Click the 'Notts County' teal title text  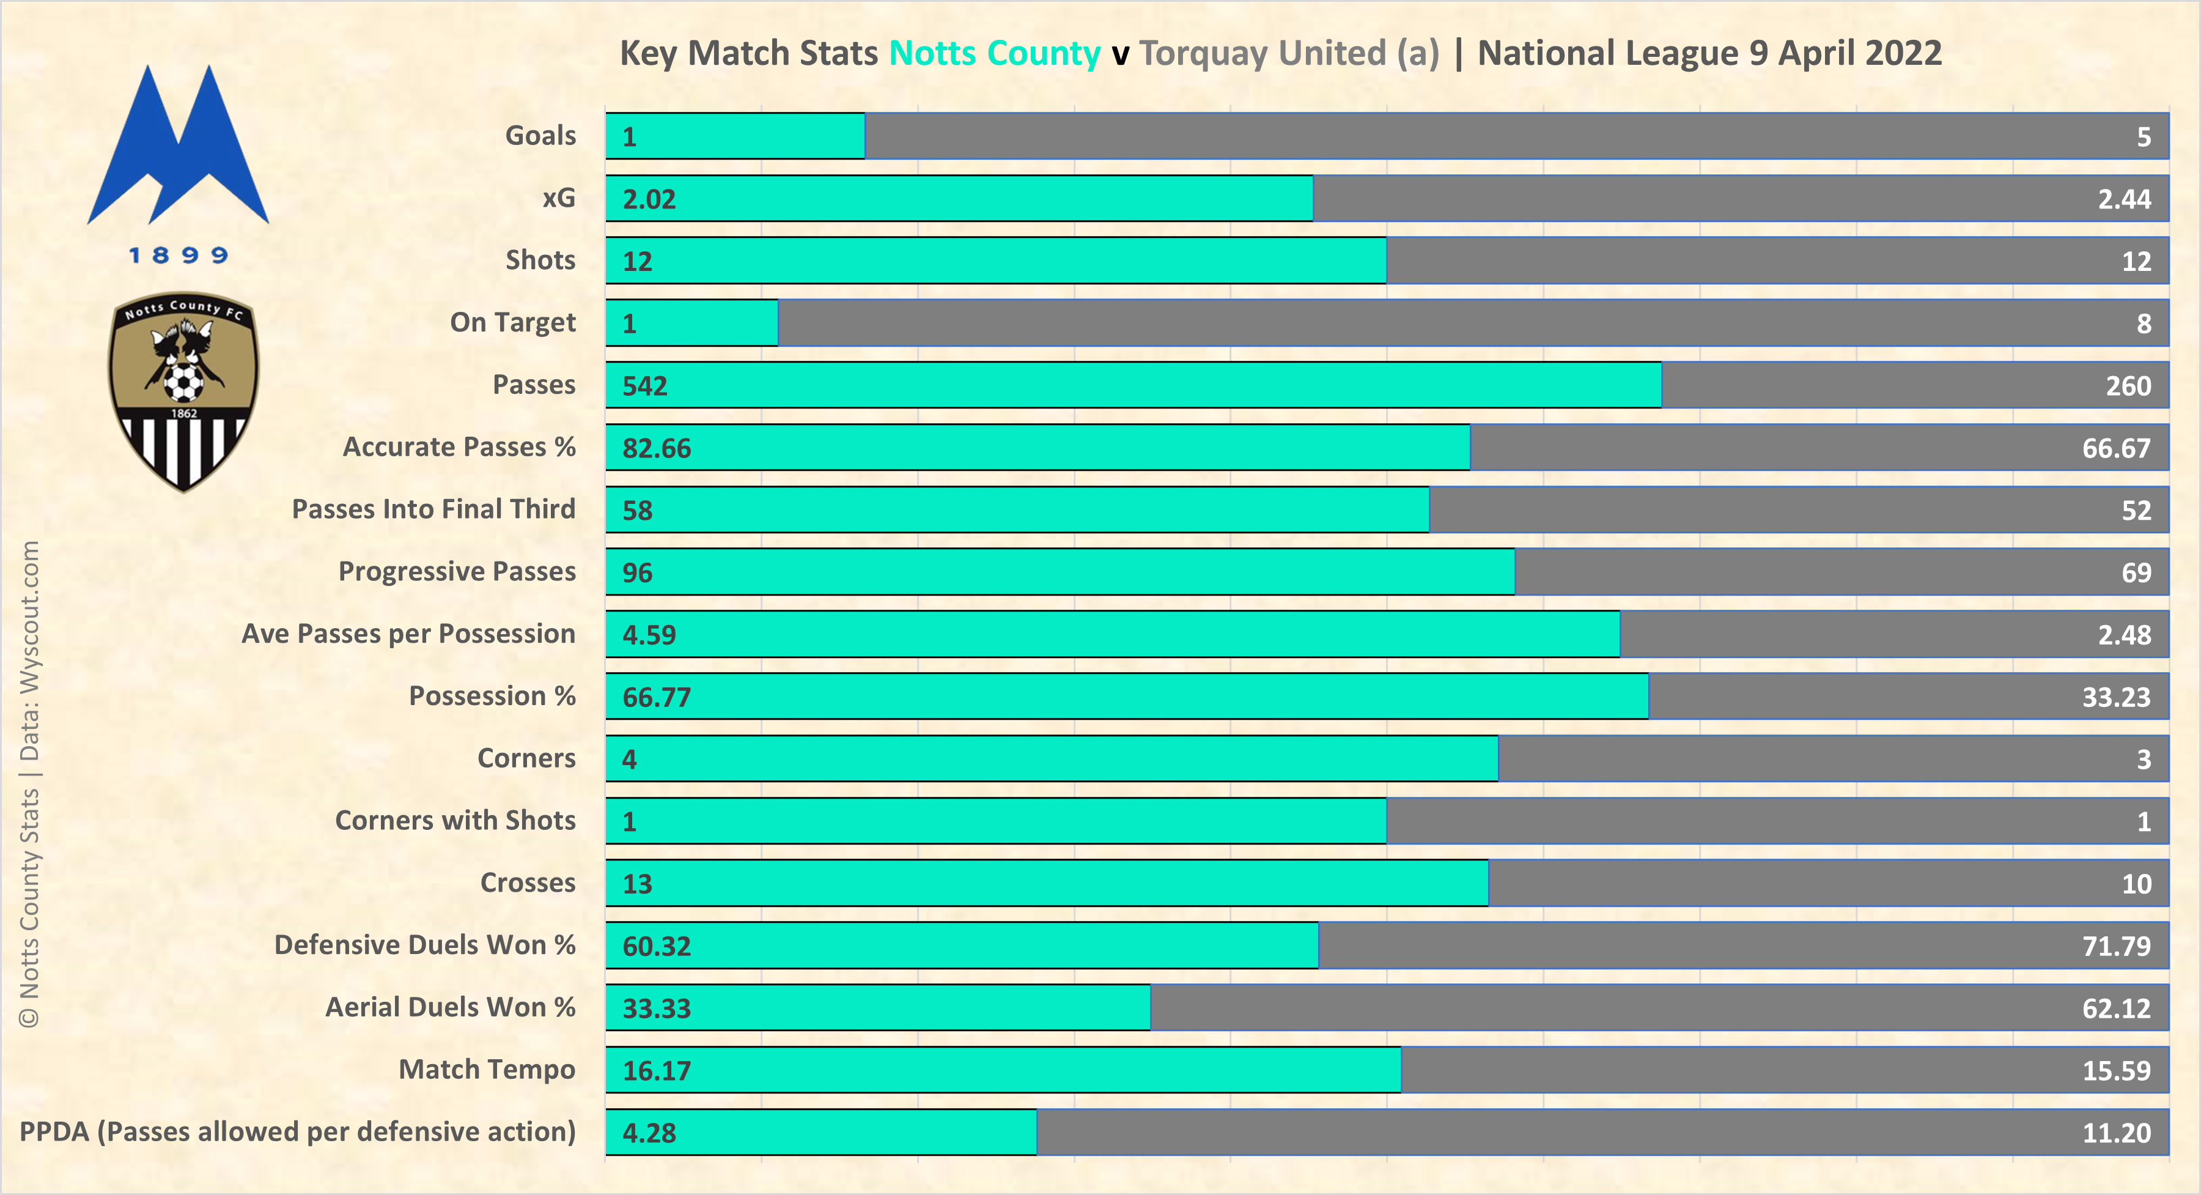pos(995,53)
